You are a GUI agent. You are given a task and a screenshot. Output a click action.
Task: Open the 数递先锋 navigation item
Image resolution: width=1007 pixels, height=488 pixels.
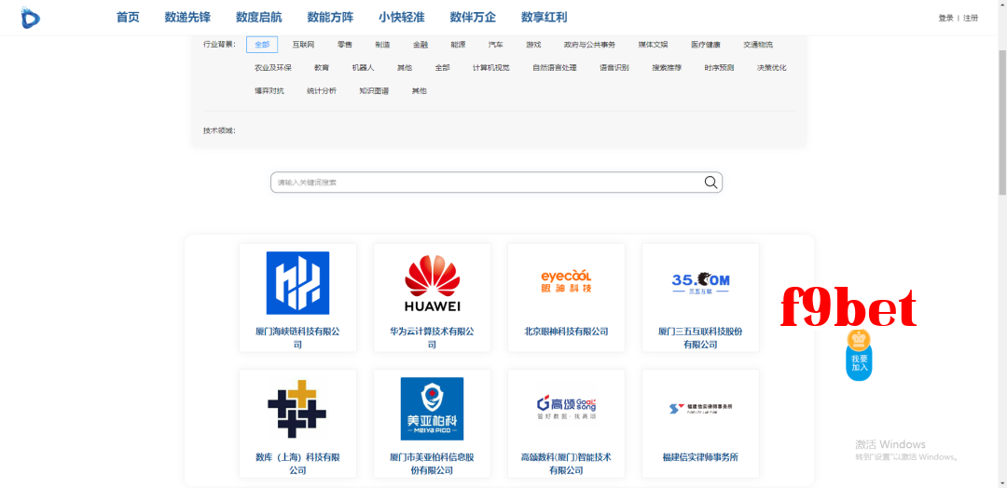click(187, 18)
